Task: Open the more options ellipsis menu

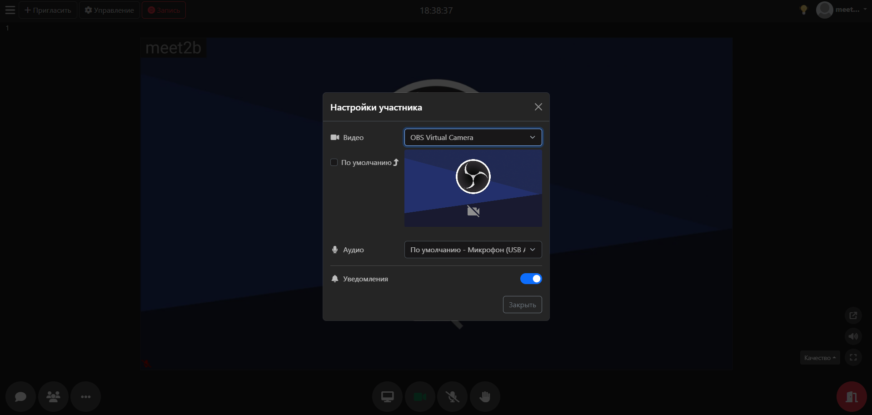Action: [x=86, y=397]
